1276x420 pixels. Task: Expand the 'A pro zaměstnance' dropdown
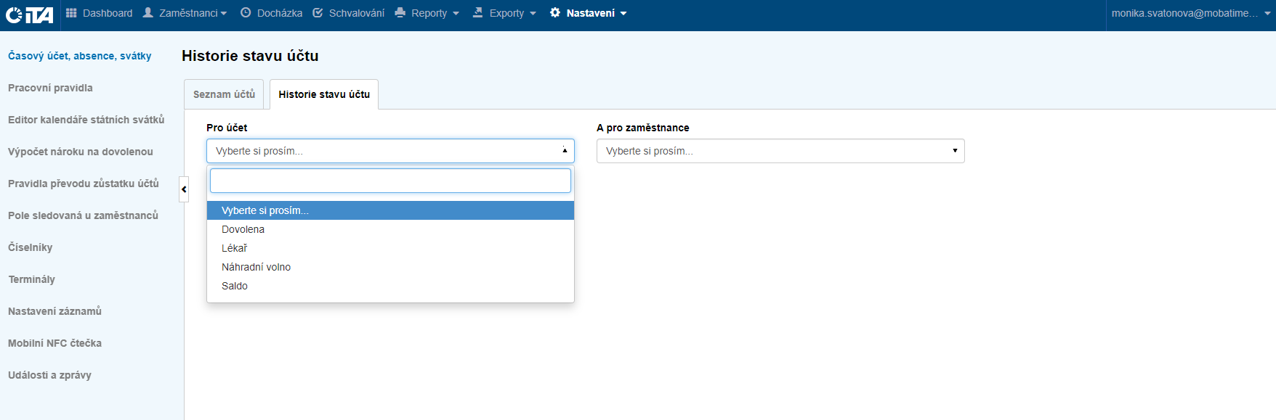pos(780,151)
